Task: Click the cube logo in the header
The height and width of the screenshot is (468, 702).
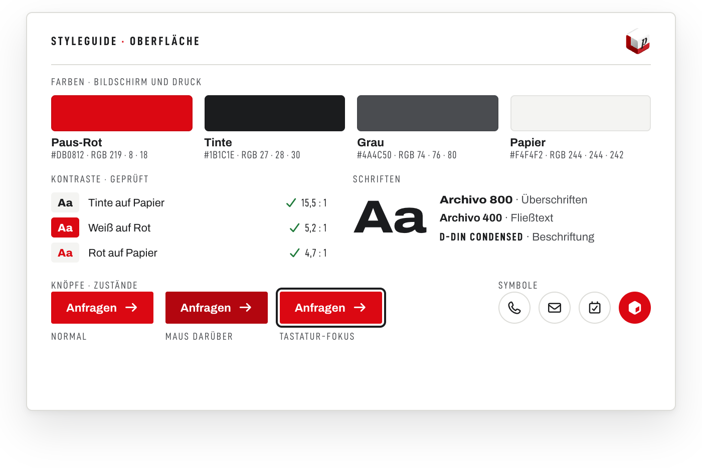Action: click(638, 41)
